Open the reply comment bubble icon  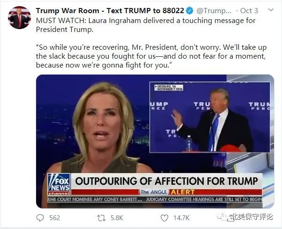coord(40,218)
